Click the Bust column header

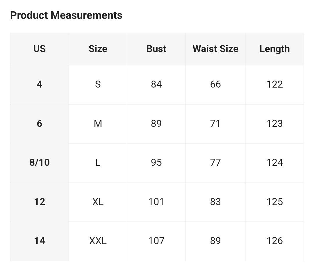(x=156, y=49)
